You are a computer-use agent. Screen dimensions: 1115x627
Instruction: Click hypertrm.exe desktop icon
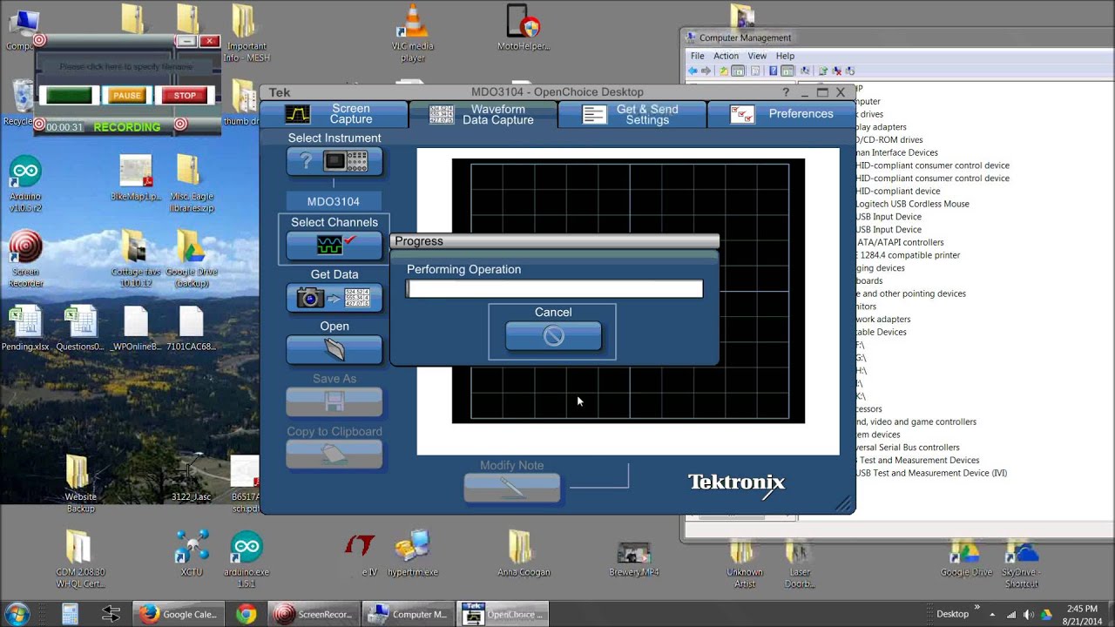point(413,553)
